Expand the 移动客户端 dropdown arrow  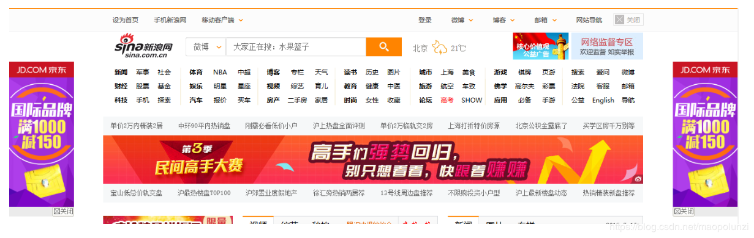[x=241, y=20]
